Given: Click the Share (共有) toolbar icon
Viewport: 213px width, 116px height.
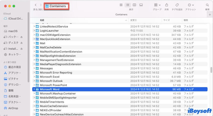Looking at the screenshot, I should (167, 5).
